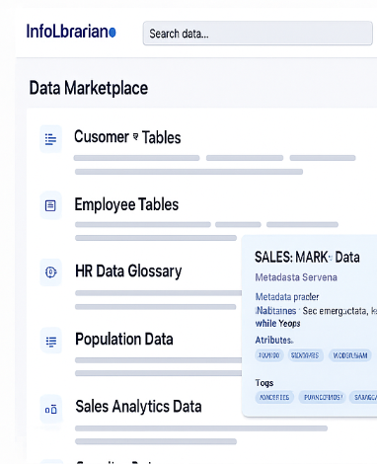The width and height of the screenshot is (377, 464).
Task: Click the Togs label in popup
Action: coord(264,383)
